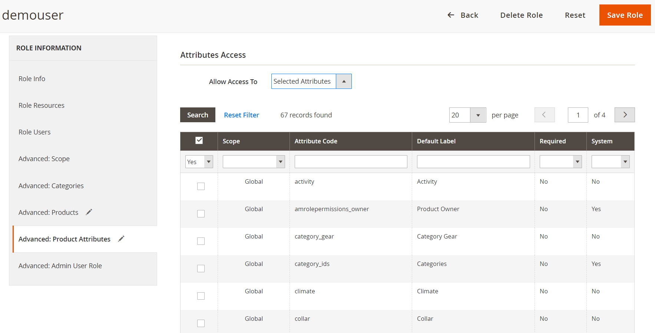This screenshot has height=333, width=655.
Task: Open the Role Users tab
Action: pos(34,132)
